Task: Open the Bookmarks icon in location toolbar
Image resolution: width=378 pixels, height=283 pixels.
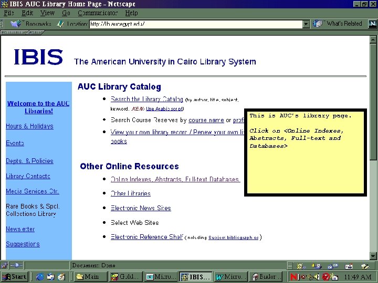Action: [x=16, y=24]
